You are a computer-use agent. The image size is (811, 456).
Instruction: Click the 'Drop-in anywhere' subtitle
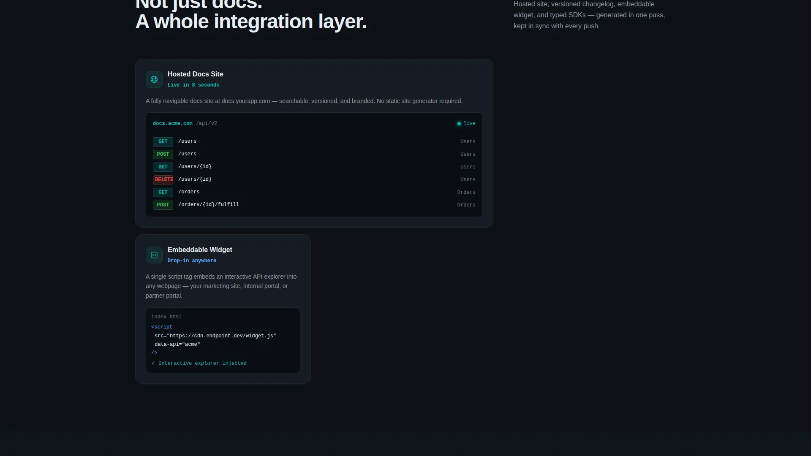point(192,261)
